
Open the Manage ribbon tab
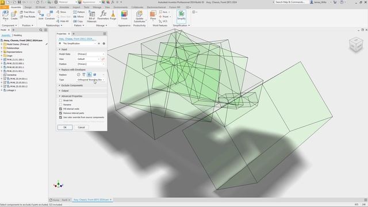point(97,7)
